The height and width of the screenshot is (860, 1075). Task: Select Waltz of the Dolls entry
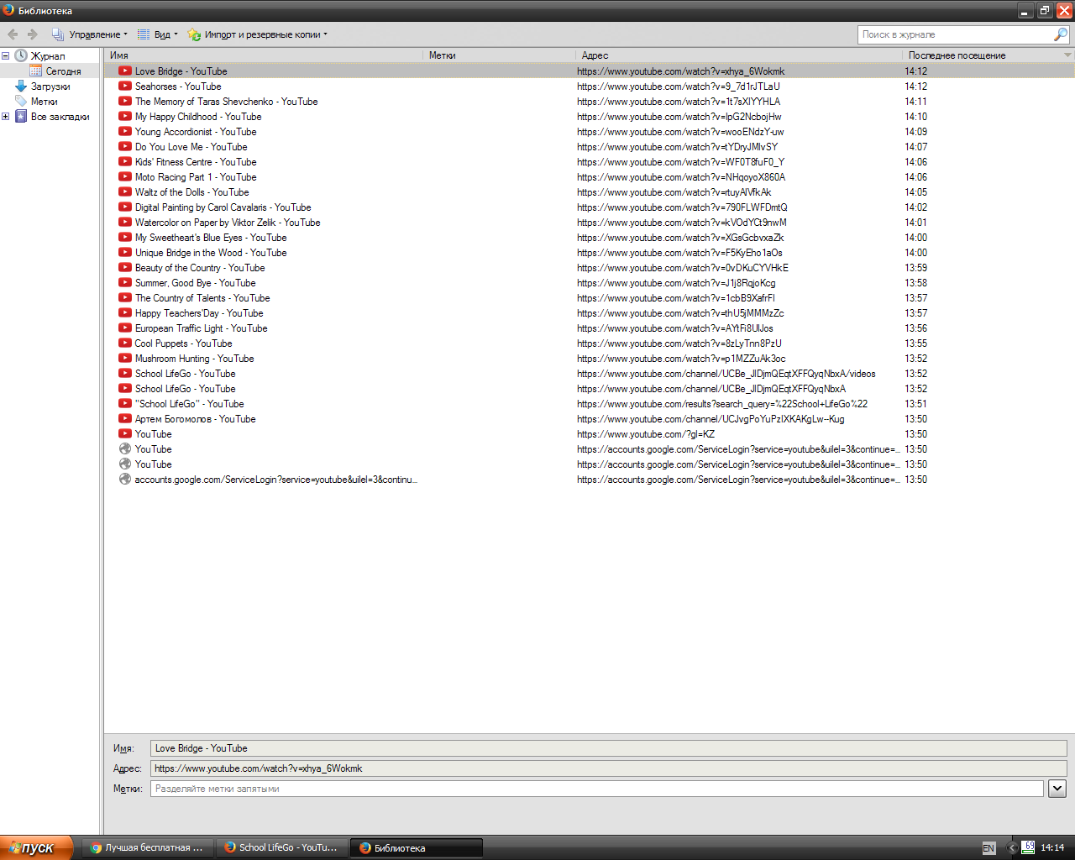tap(192, 192)
